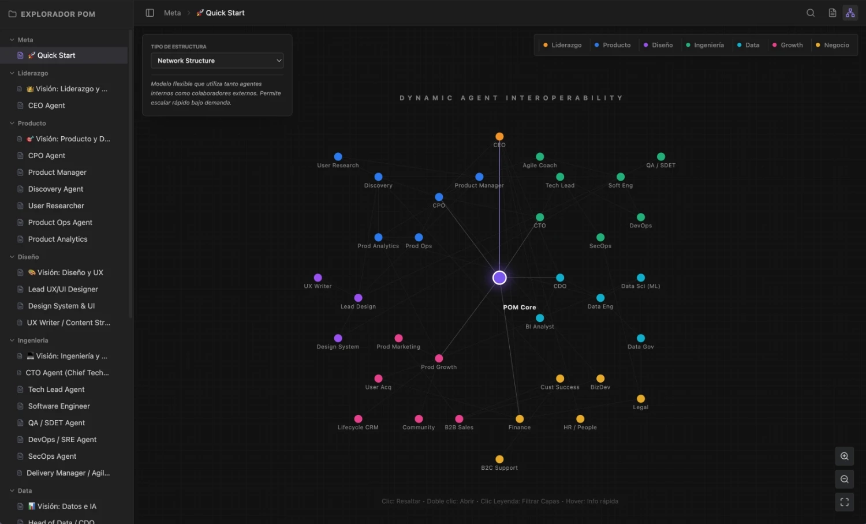This screenshot has width=866, height=524.
Task: Click the Explorador POM header
Action: click(58, 14)
